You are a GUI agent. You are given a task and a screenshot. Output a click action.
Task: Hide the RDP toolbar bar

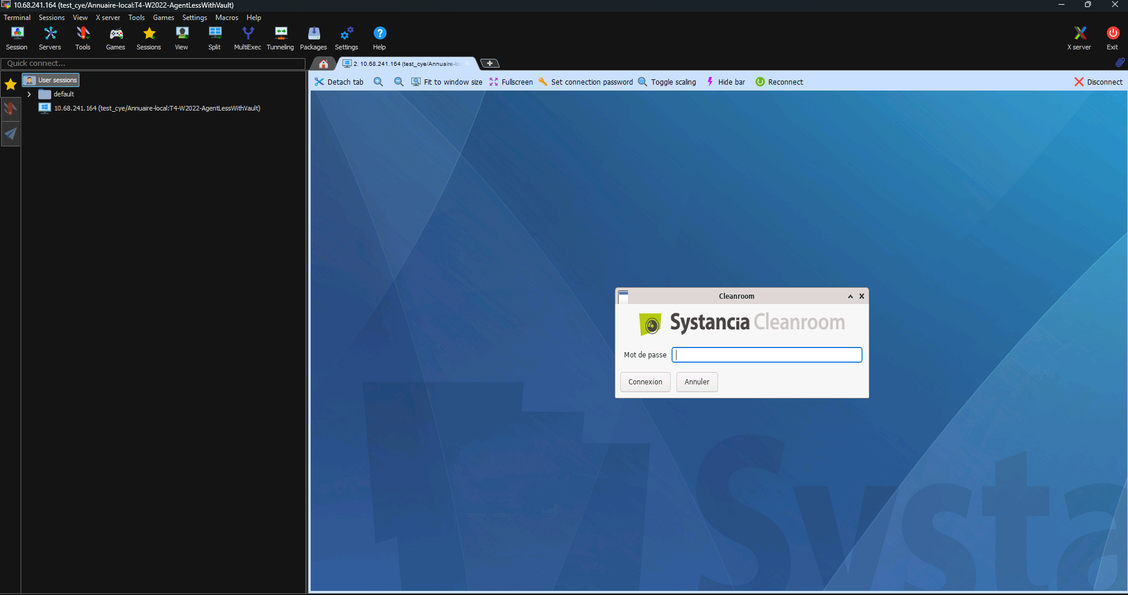click(x=726, y=82)
